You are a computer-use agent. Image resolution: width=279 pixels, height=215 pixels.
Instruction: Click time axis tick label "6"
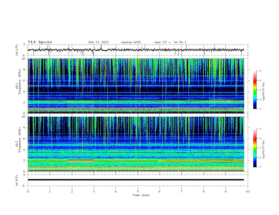point(160,191)
